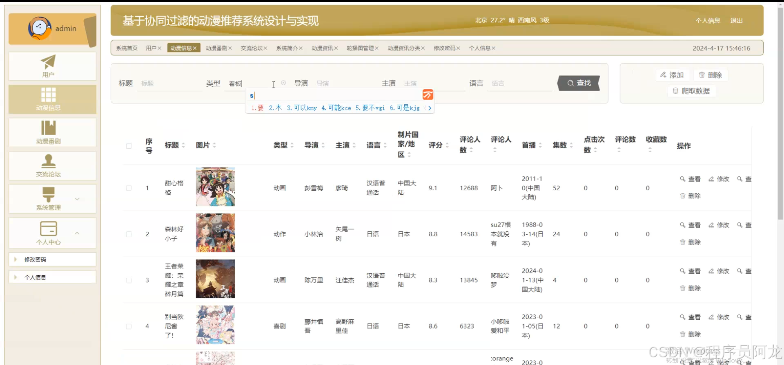Focus the 主演 search input field
This screenshot has height=365, width=784.
click(433, 83)
